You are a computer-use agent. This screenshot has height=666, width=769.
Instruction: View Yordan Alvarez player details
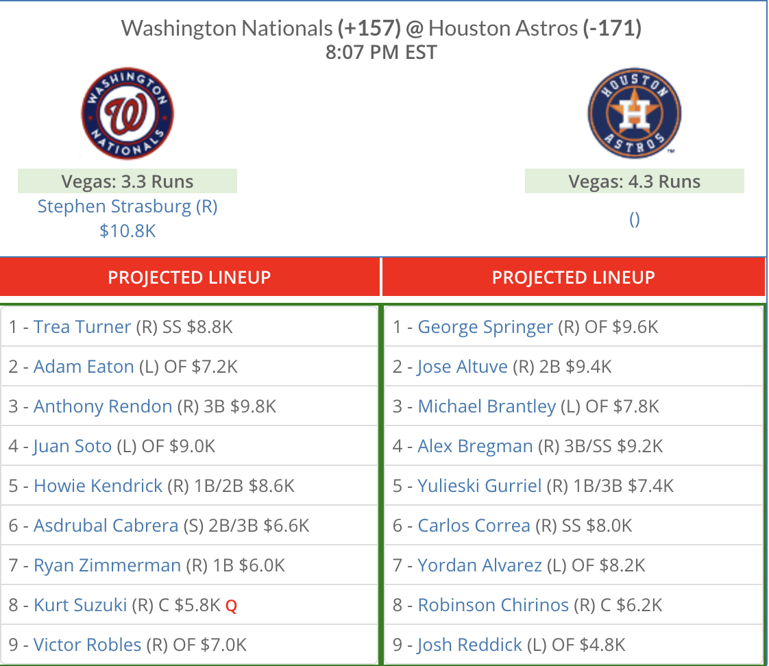[x=480, y=565]
